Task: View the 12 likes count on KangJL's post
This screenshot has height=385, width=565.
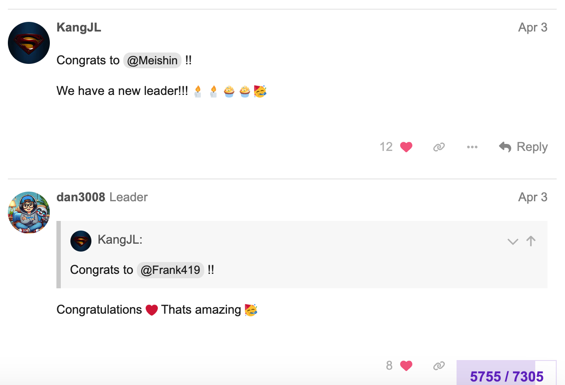Action: (386, 147)
